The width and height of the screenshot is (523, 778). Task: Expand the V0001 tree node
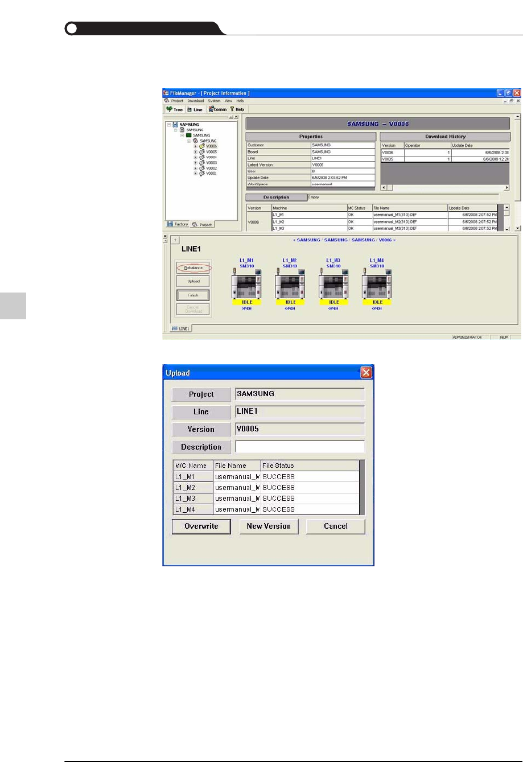195,174
